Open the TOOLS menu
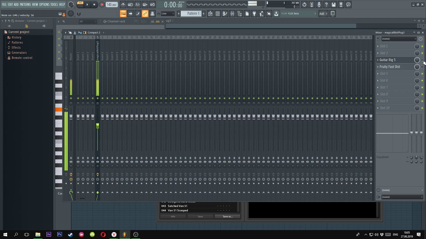 54,4
